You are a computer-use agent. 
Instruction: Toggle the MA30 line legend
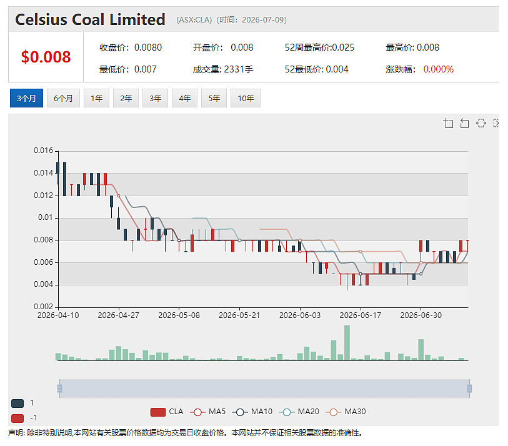[346, 412]
